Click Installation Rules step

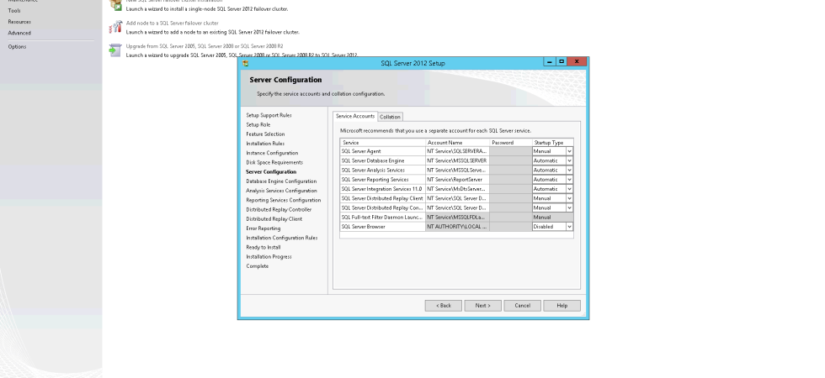pyautogui.click(x=265, y=144)
